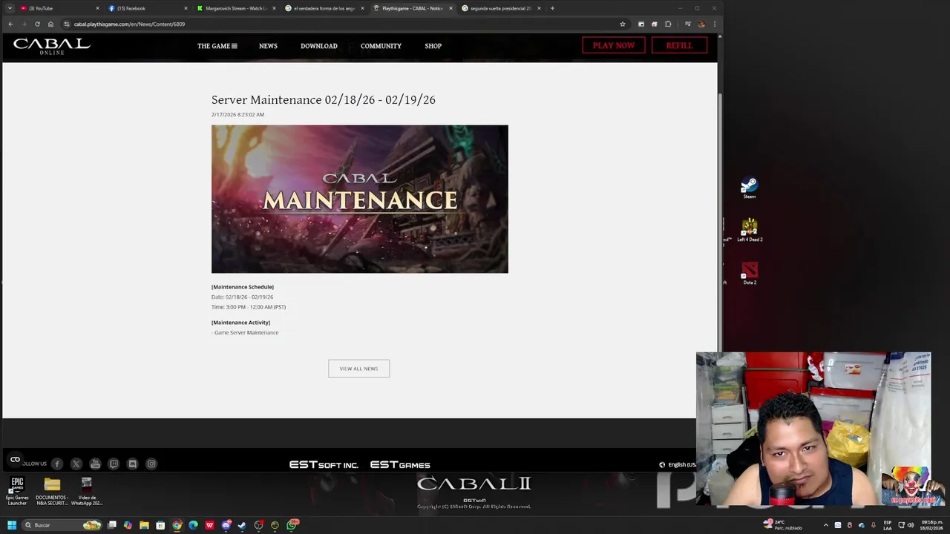The height and width of the screenshot is (534, 950).
Task: Open the volume control in system tray
Action: pyautogui.click(x=910, y=525)
